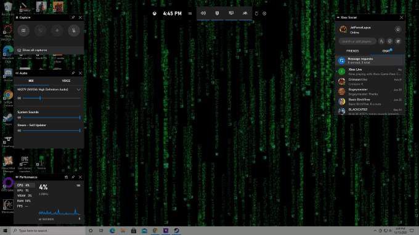Click the Performance graph corner icon

[x=79, y=219]
